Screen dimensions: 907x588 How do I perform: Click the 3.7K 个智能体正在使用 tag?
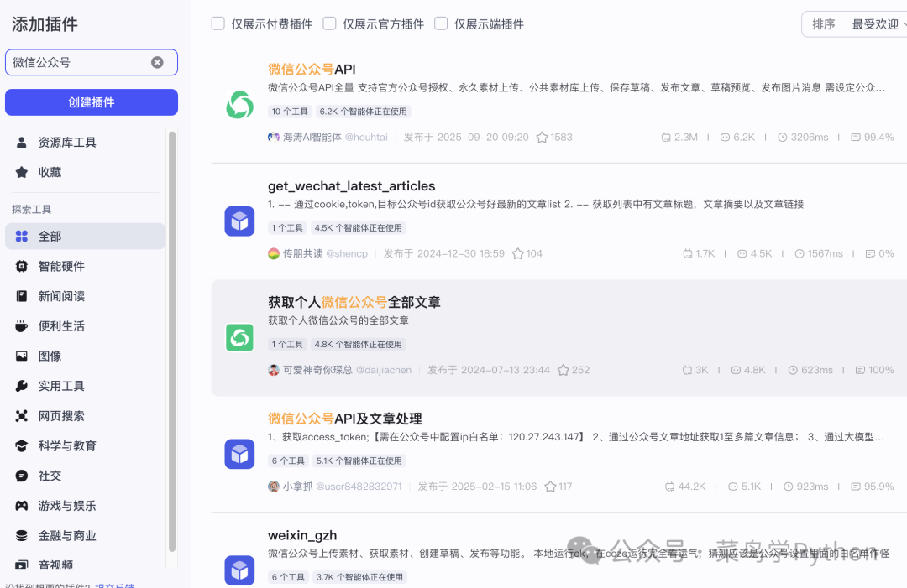pyautogui.click(x=359, y=577)
